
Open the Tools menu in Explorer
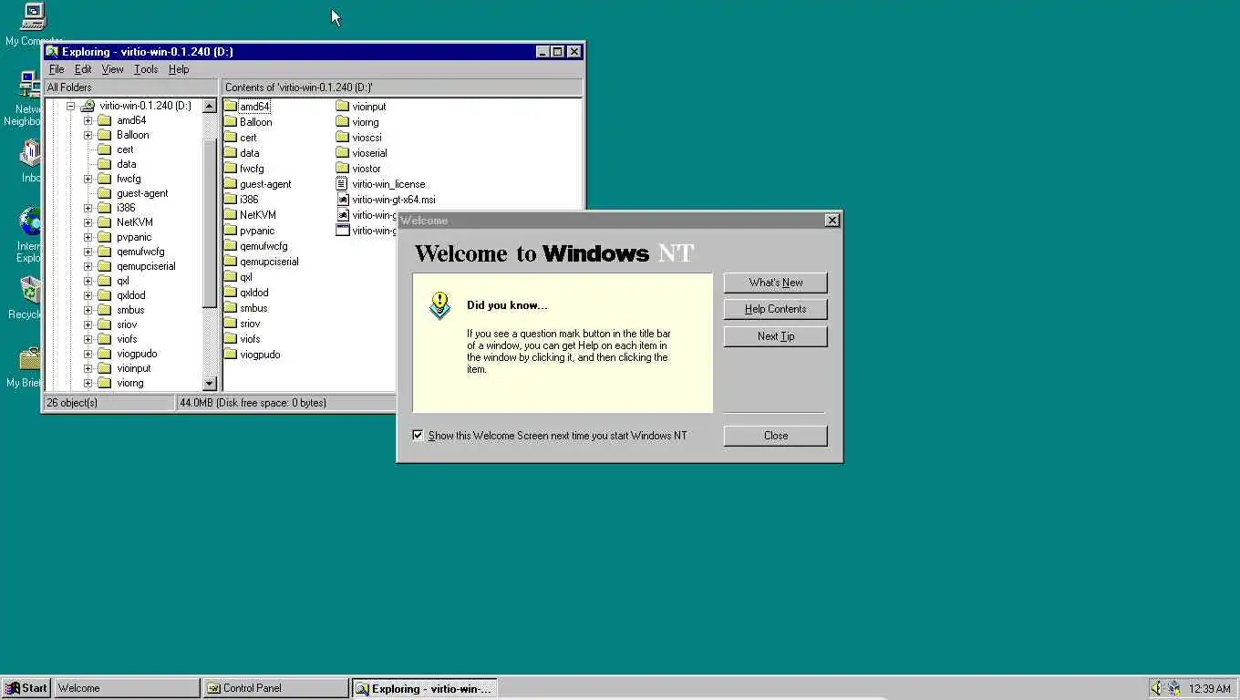146,69
